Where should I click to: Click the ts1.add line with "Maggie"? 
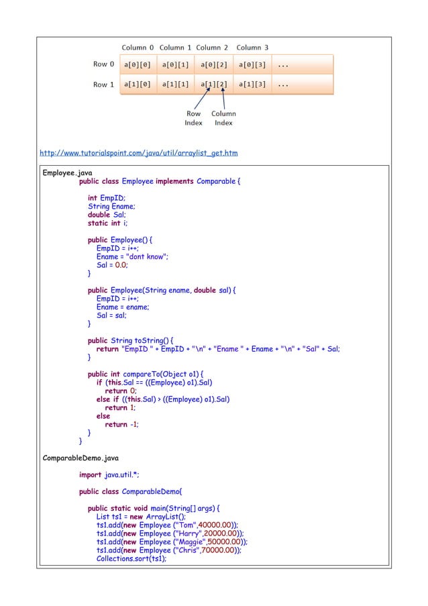point(172,542)
